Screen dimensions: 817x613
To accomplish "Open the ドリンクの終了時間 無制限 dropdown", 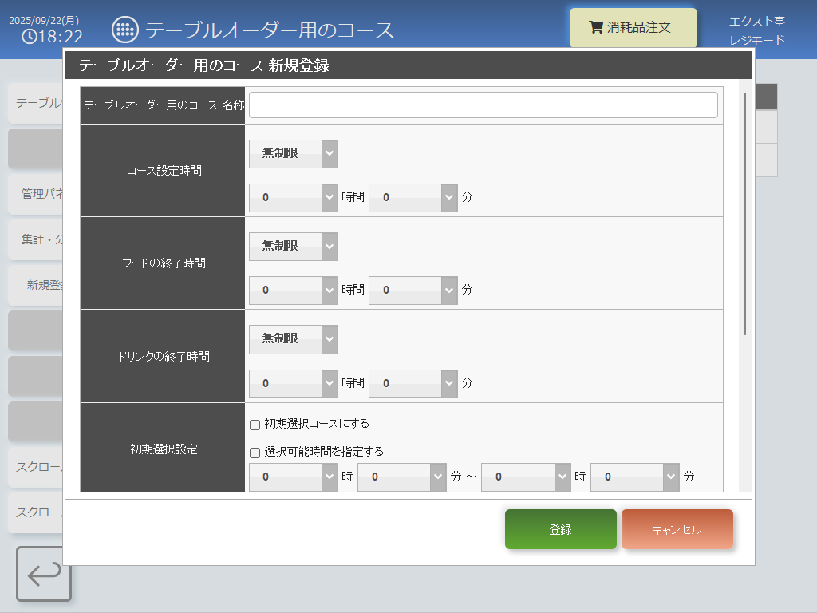I will coord(293,339).
